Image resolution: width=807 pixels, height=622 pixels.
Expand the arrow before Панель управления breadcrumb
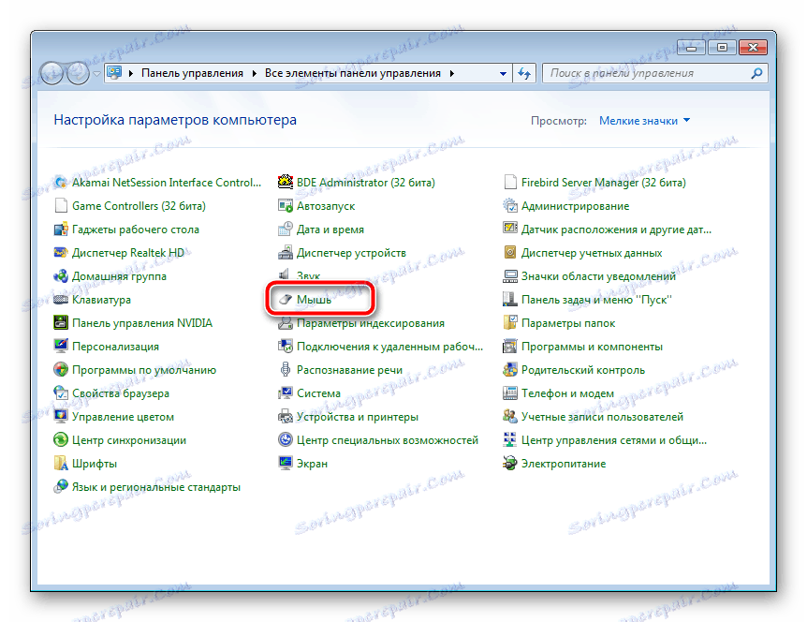tap(131, 74)
